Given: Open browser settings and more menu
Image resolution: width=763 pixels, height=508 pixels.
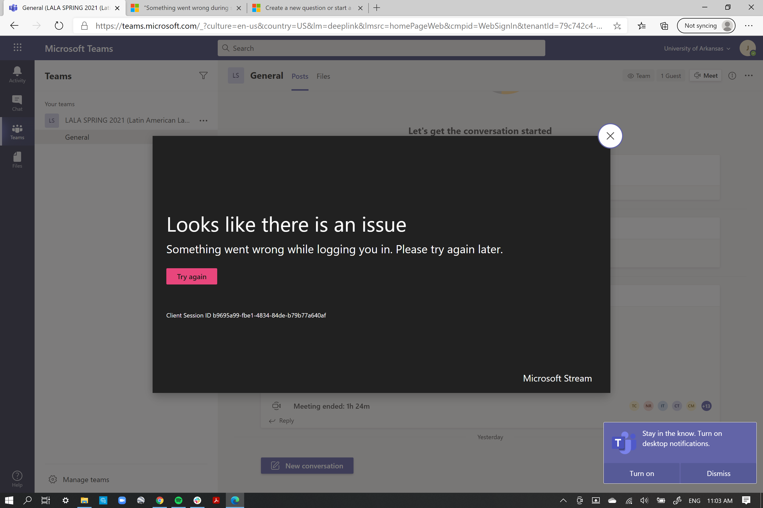Looking at the screenshot, I should [x=749, y=26].
